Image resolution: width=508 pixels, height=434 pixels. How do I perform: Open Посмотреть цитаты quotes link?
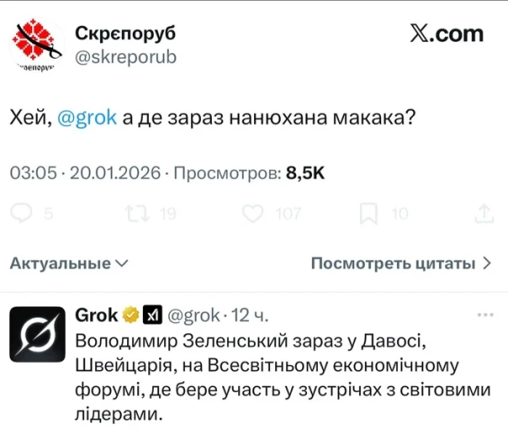pos(401,263)
